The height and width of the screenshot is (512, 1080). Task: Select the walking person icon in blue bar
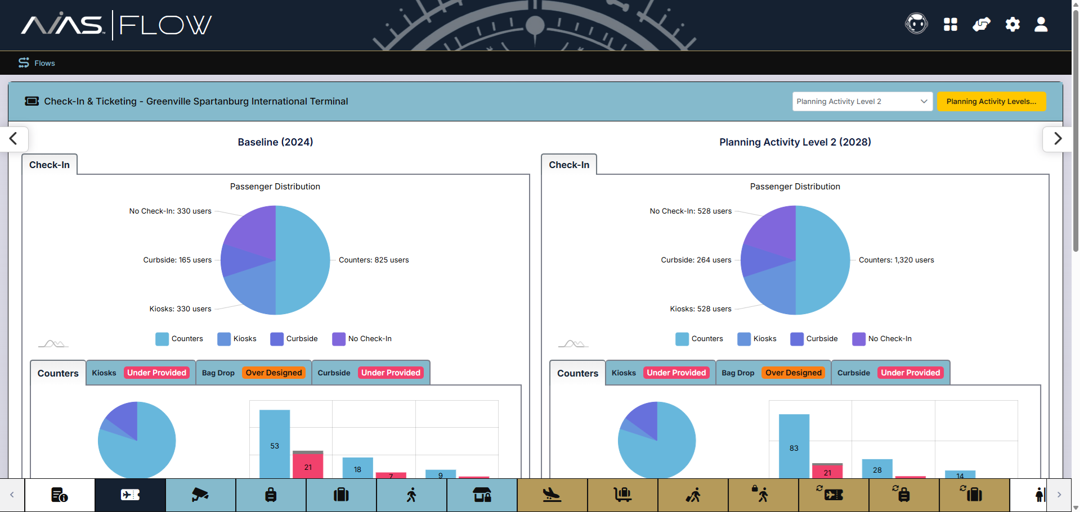coord(411,495)
